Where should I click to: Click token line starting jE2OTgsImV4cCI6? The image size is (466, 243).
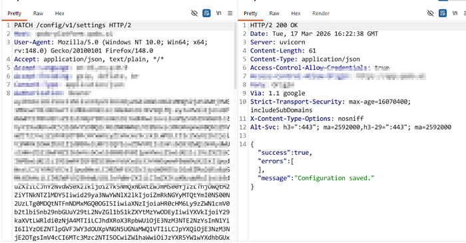(x=122, y=238)
